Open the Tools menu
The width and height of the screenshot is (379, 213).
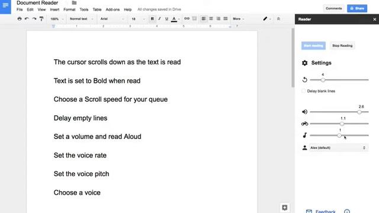(84, 9)
